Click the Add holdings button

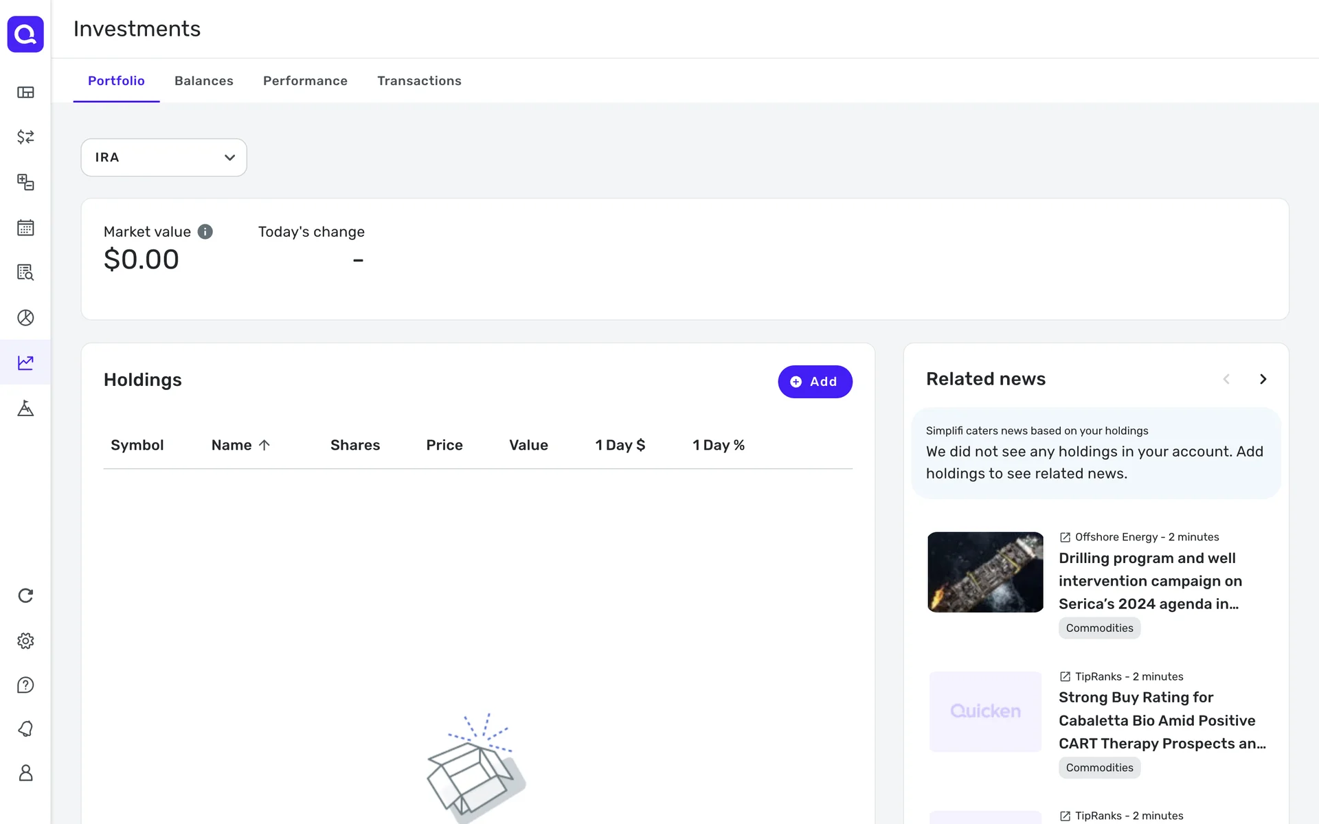click(815, 382)
